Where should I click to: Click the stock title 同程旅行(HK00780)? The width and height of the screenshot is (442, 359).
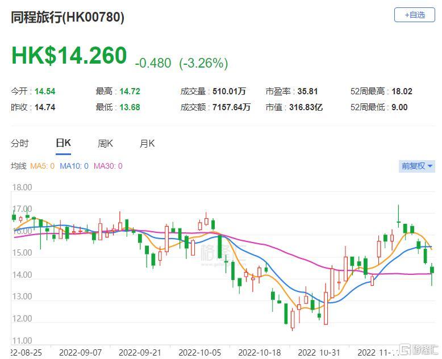(x=68, y=17)
